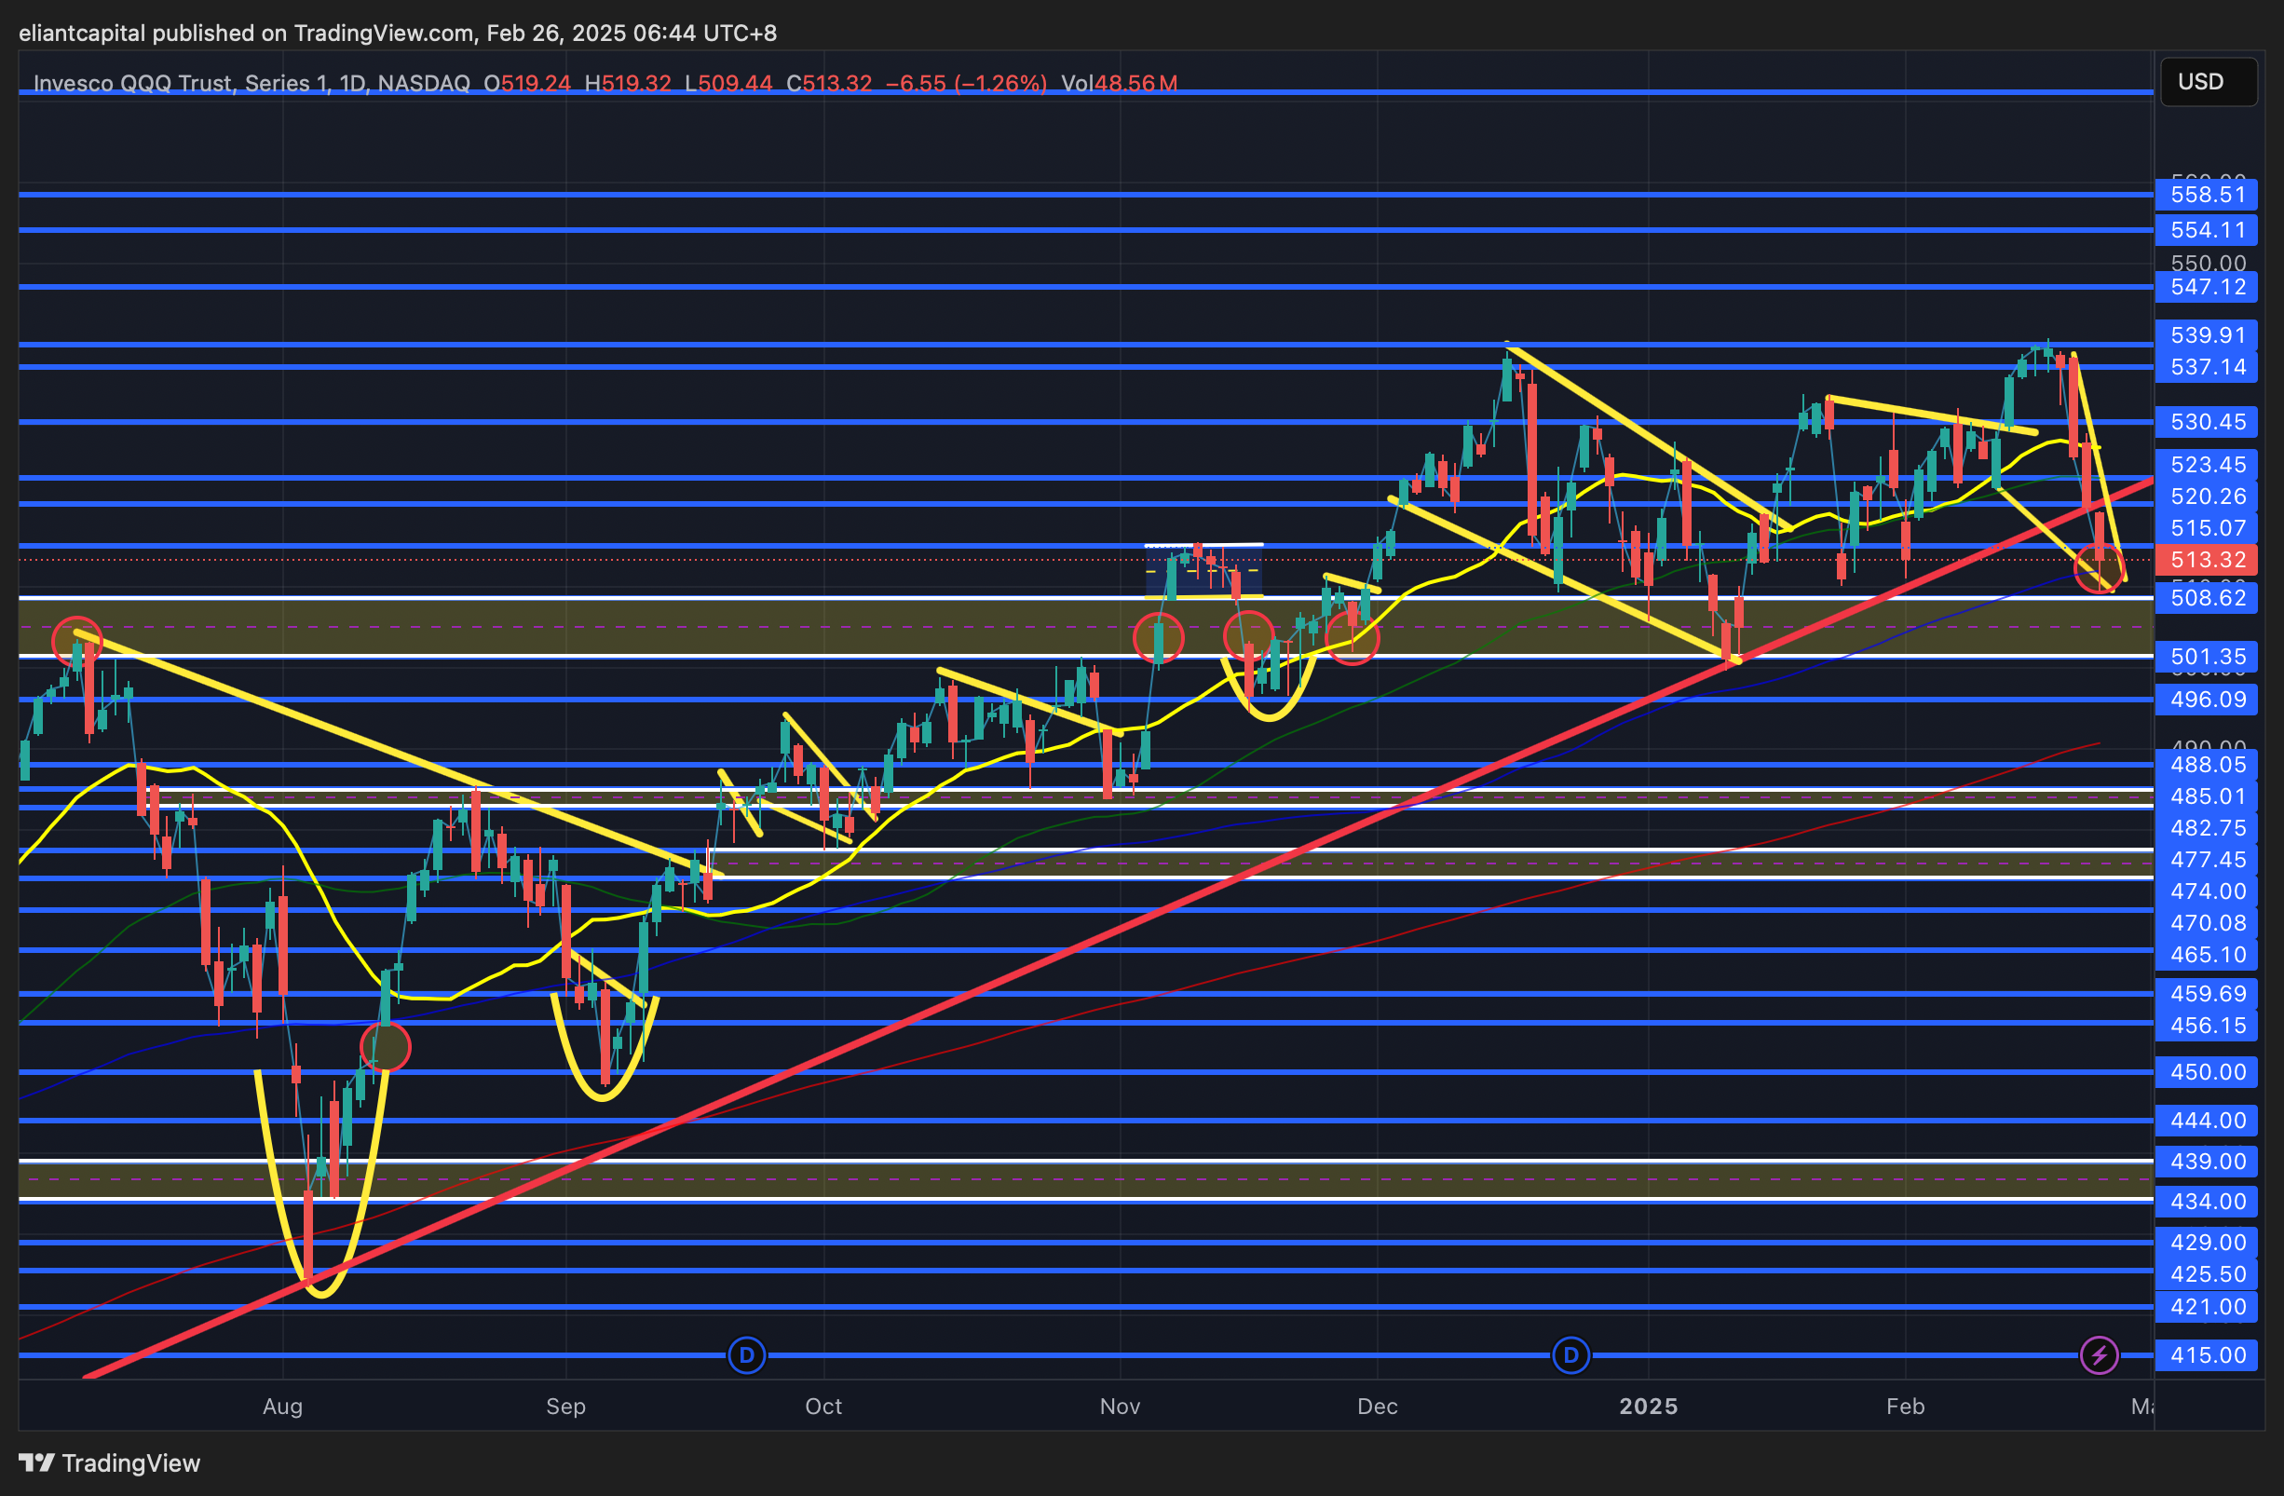The image size is (2284, 1496).
Task: Click the 2025 label on the time axis
Action: coord(1648,1406)
